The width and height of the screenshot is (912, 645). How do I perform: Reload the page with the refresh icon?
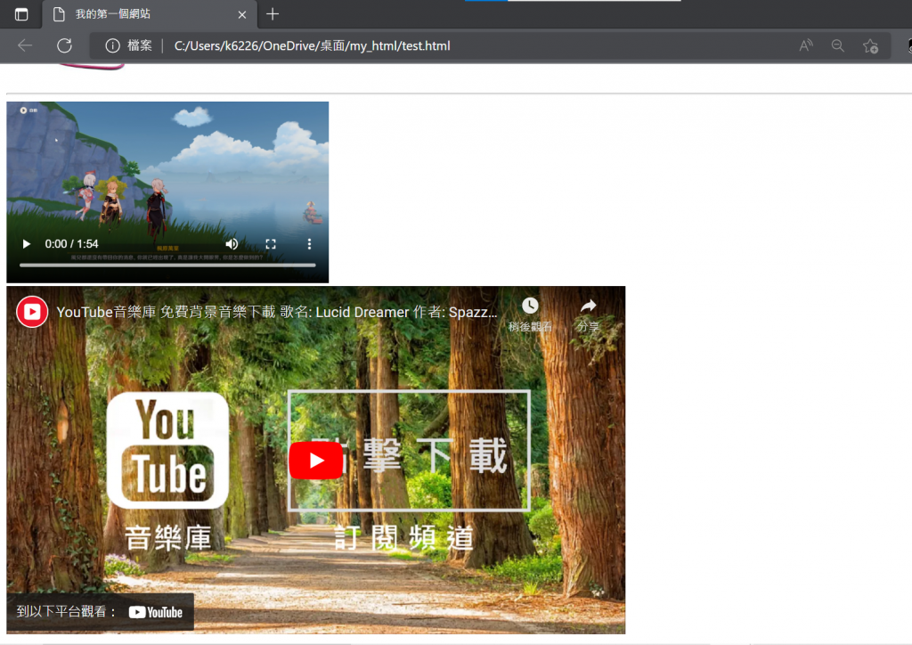click(x=64, y=45)
